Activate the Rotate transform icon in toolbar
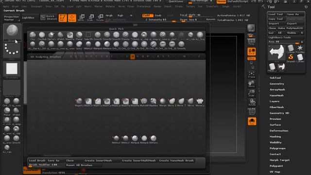The height and width of the screenshot is (175, 311). coord(100,17)
